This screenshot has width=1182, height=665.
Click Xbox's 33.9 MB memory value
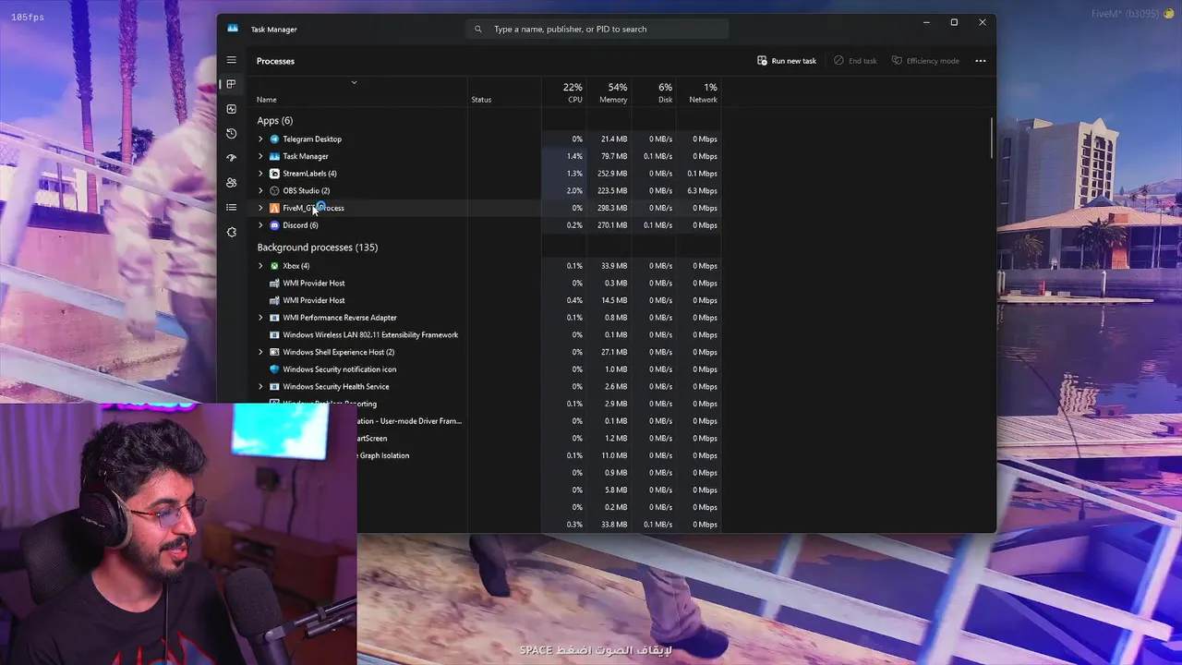614,266
